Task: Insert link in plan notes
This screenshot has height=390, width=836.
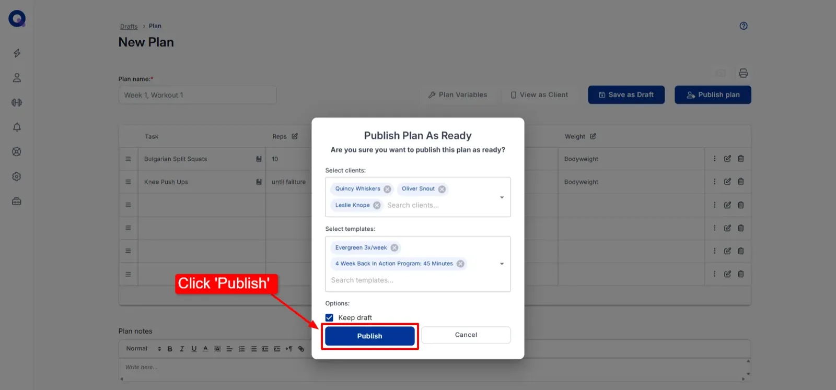Action: (x=301, y=349)
